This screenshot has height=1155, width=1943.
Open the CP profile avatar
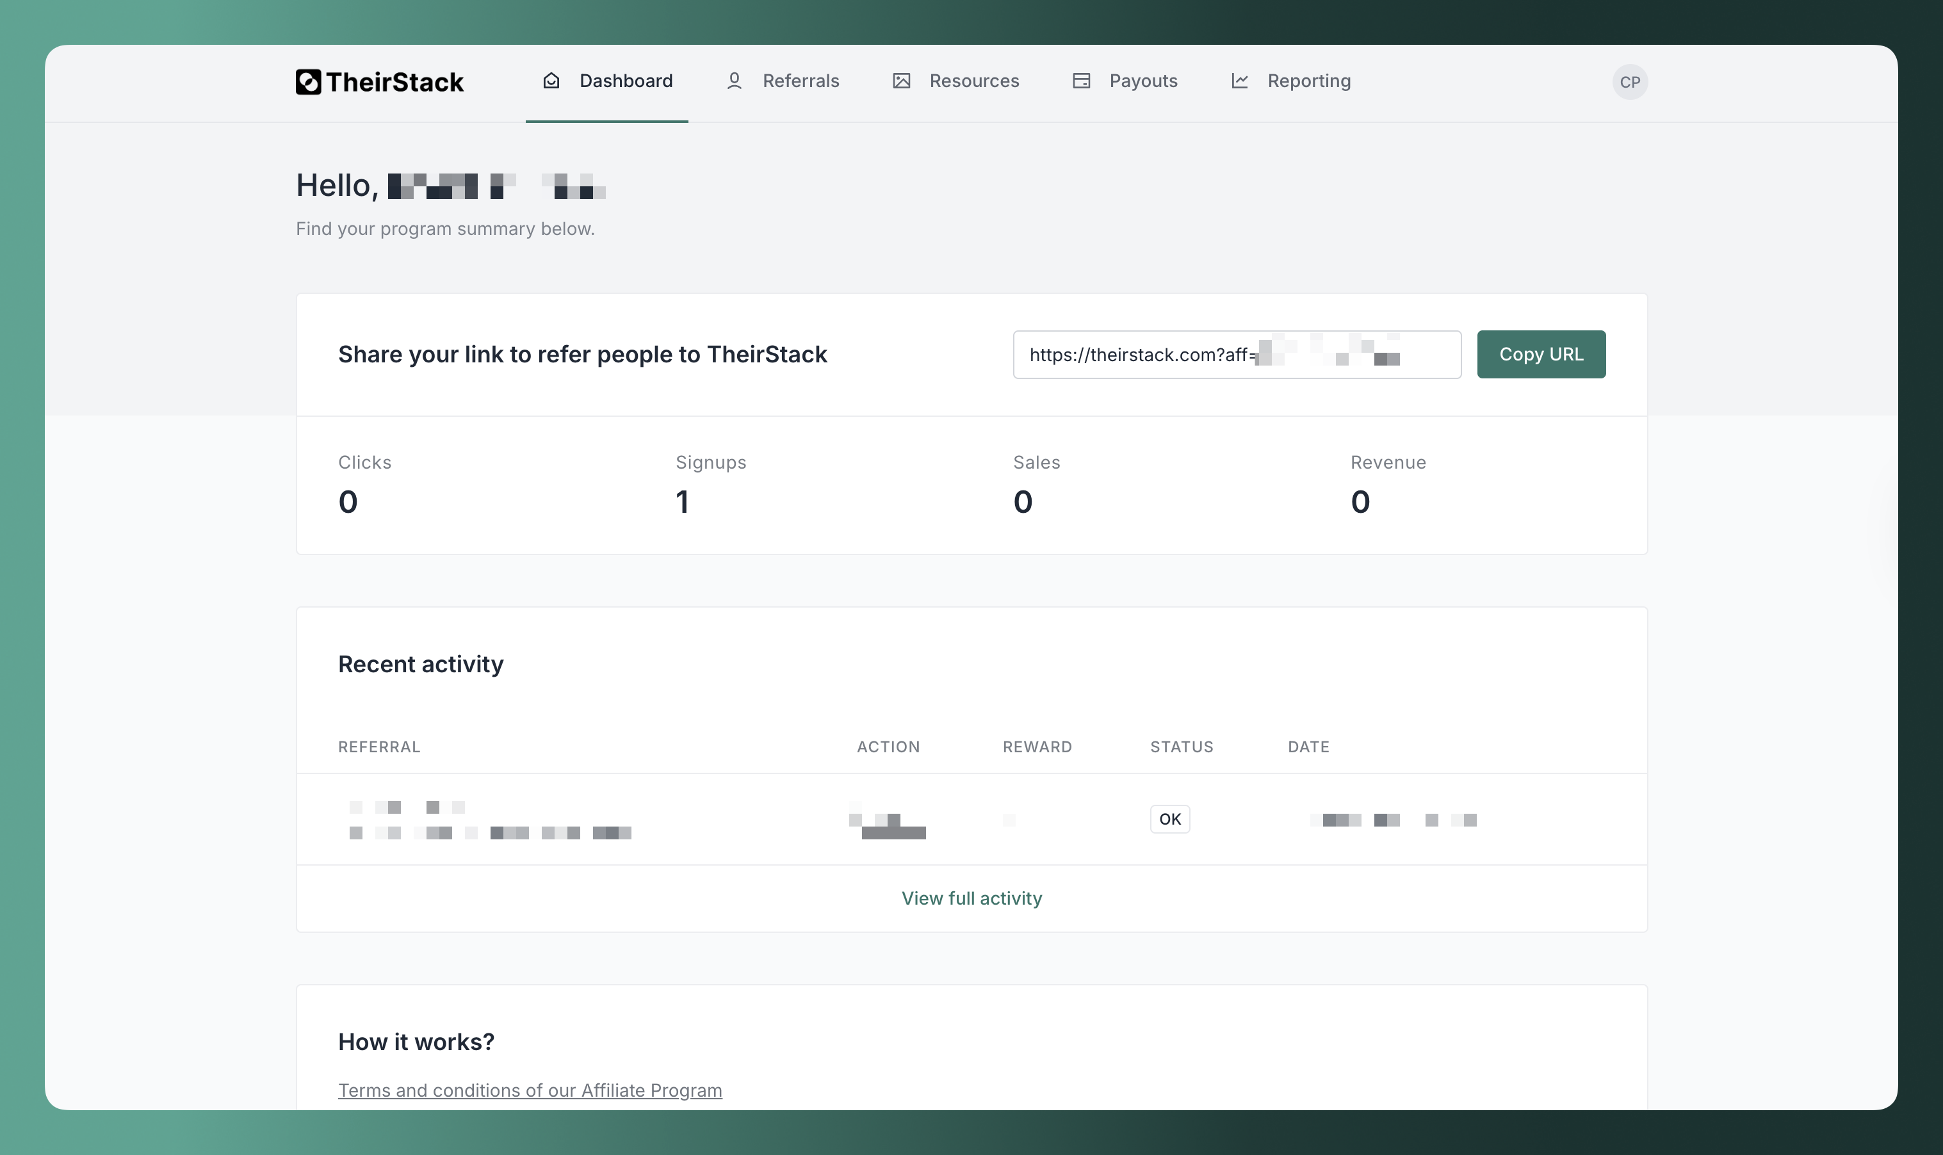[x=1629, y=81]
